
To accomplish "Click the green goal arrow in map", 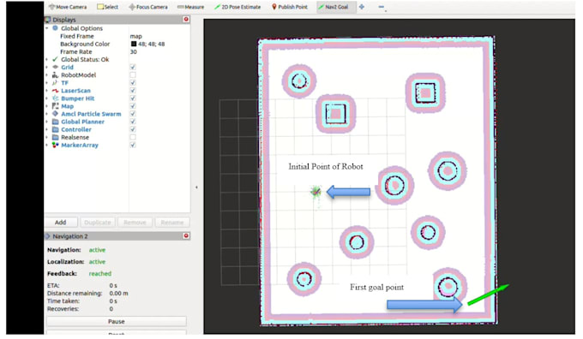I will [x=488, y=294].
